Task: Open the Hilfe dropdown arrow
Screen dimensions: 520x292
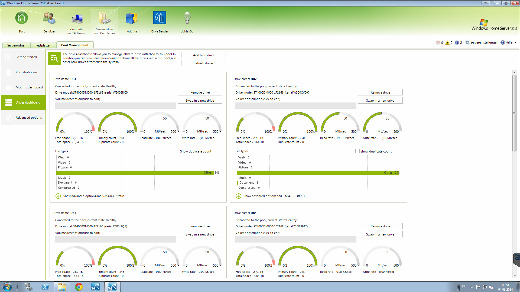Action: pos(516,42)
